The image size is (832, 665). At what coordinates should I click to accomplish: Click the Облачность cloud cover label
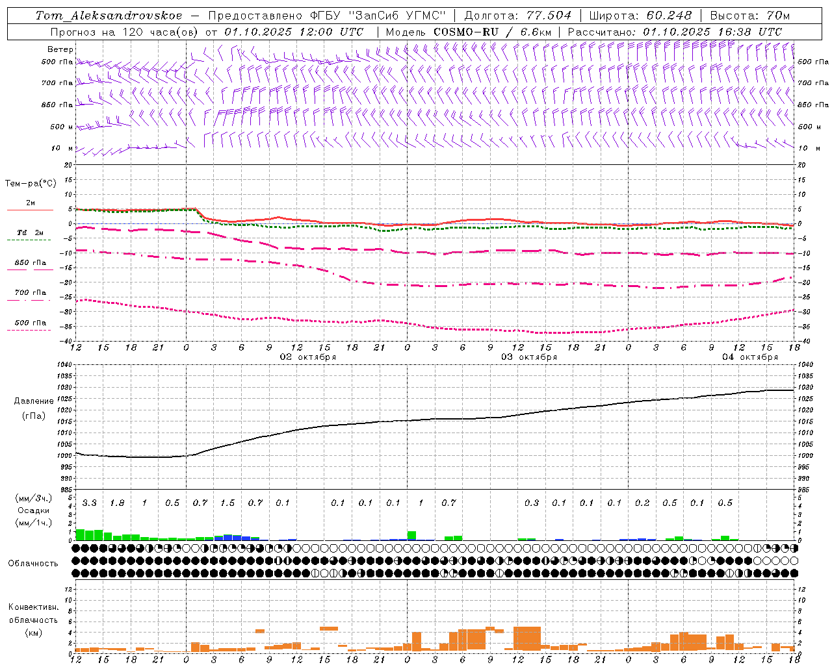33,563
